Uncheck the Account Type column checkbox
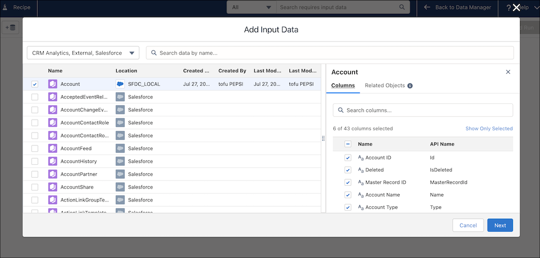The image size is (540, 258). coord(348,207)
